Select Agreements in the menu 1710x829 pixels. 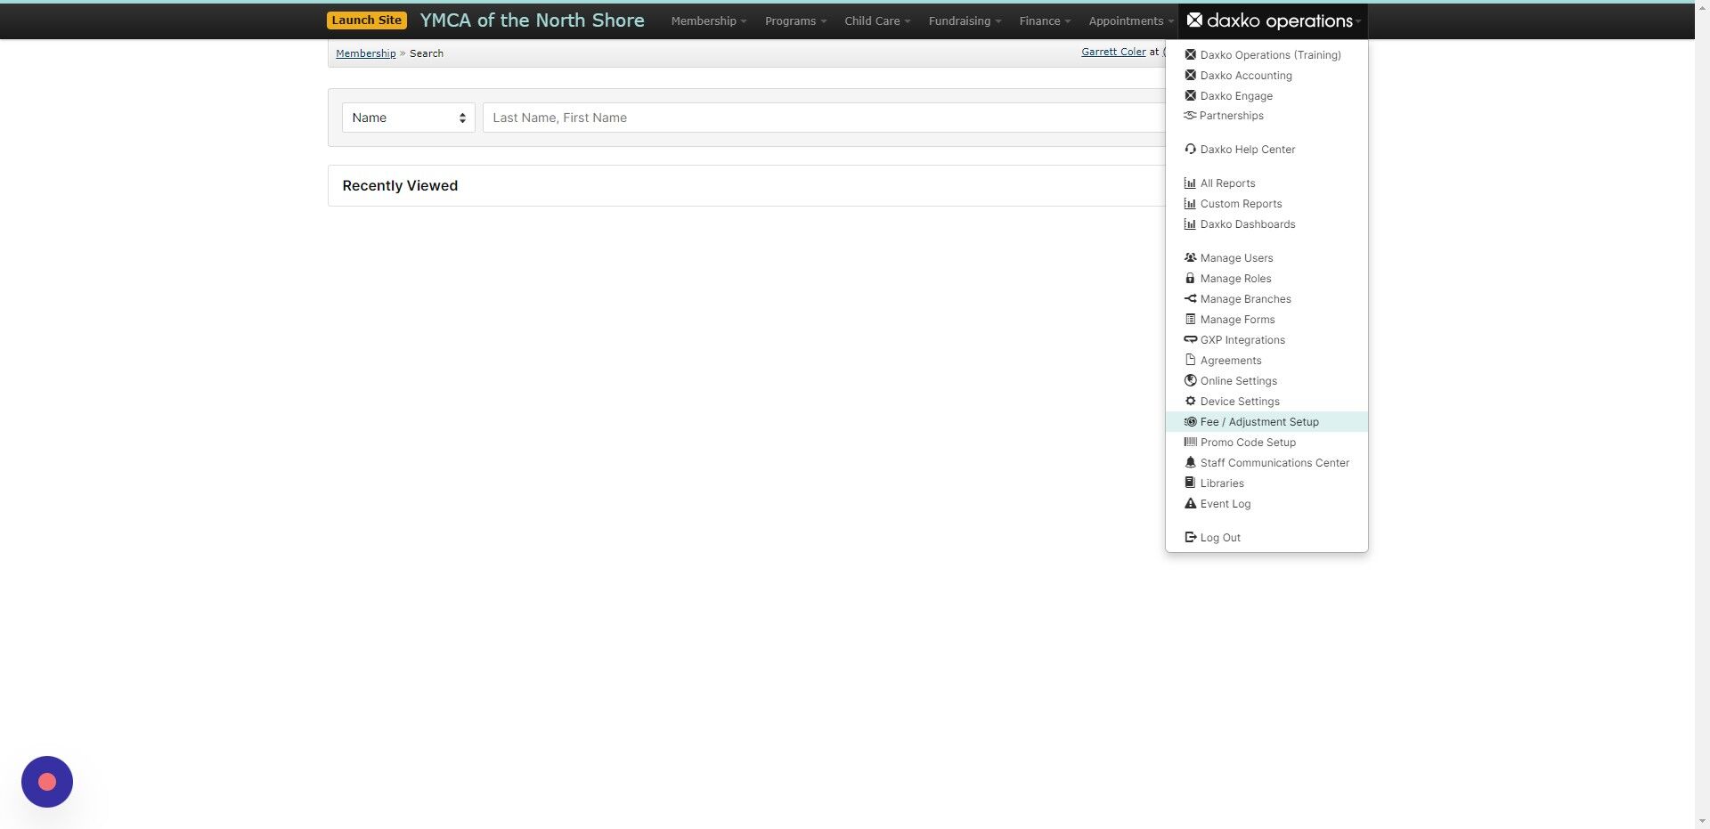coord(1266,360)
